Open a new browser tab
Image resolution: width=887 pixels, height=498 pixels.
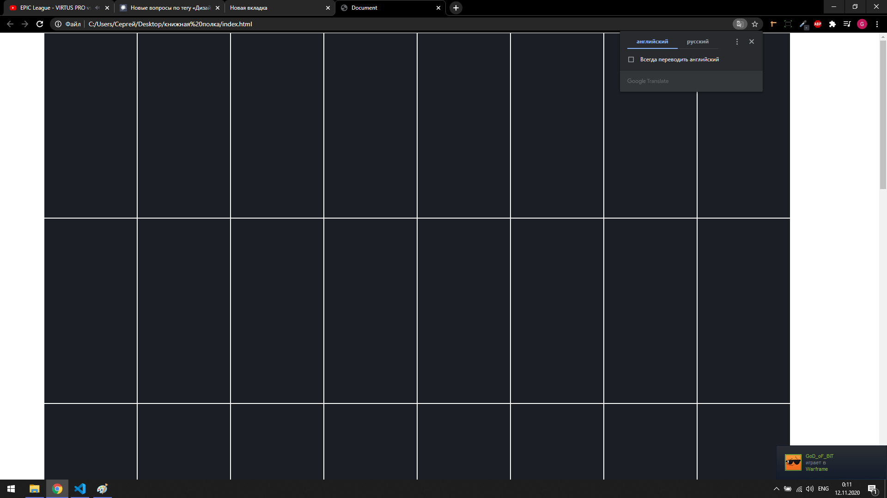pos(456,8)
